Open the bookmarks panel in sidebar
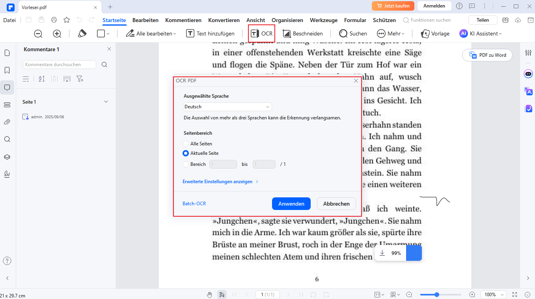The image size is (535, 299). [x=7, y=70]
